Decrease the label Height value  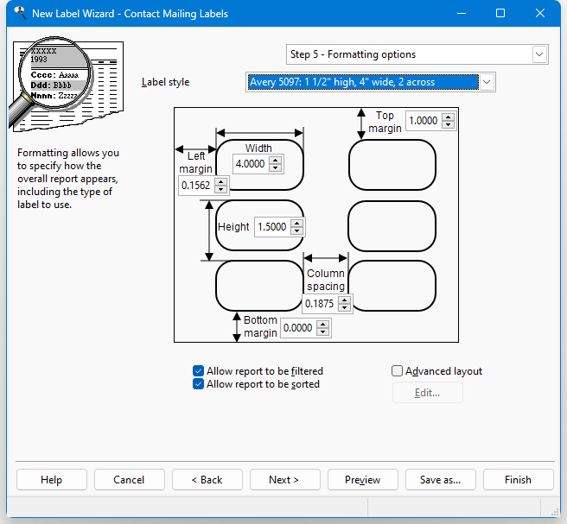pyautogui.click(x=296, y=230)
